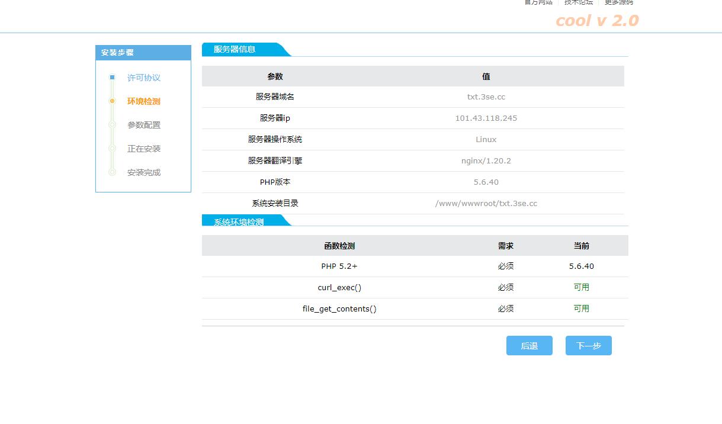Open the 更多源码 link
This screenshot has height=424, width=722.
pos(618,2)
